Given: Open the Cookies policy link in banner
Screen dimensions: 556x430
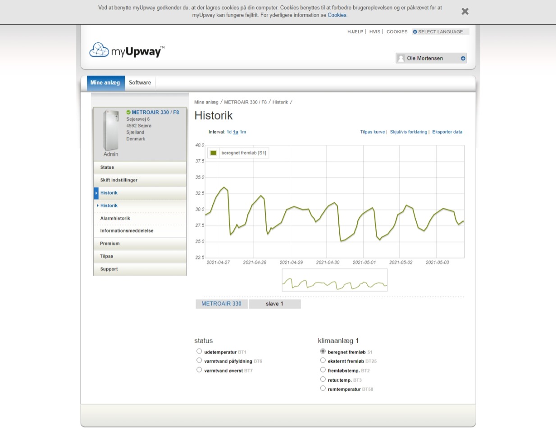Looking at the screenshot, I should pos(337,15).
